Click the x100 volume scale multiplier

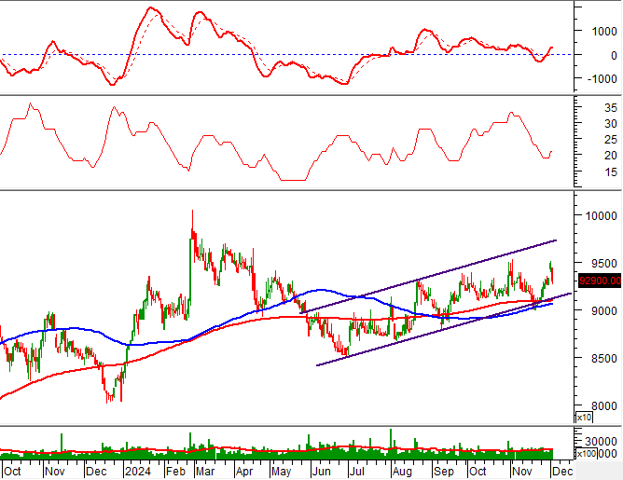pos(588,454)
